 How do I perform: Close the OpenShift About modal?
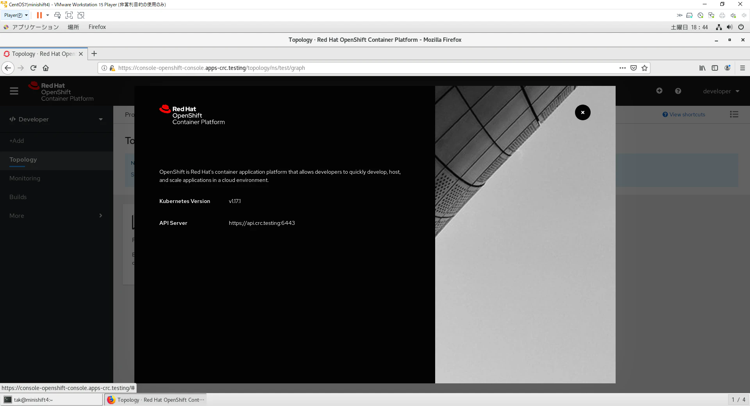(x=582, y=112)
